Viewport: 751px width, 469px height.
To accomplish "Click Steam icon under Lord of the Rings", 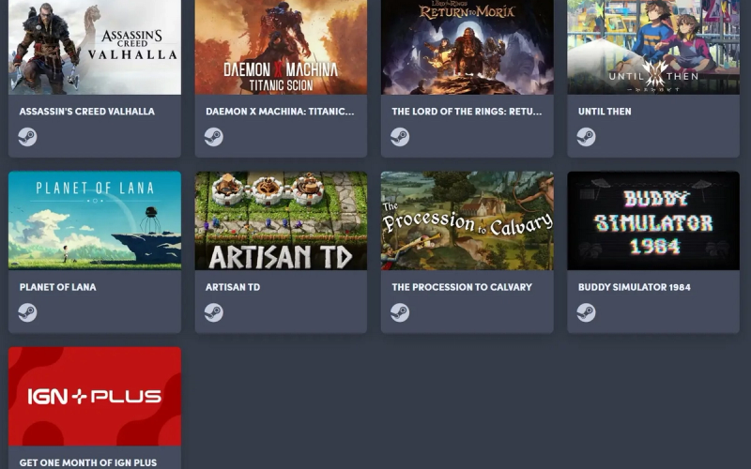I will tap(400, 137).
